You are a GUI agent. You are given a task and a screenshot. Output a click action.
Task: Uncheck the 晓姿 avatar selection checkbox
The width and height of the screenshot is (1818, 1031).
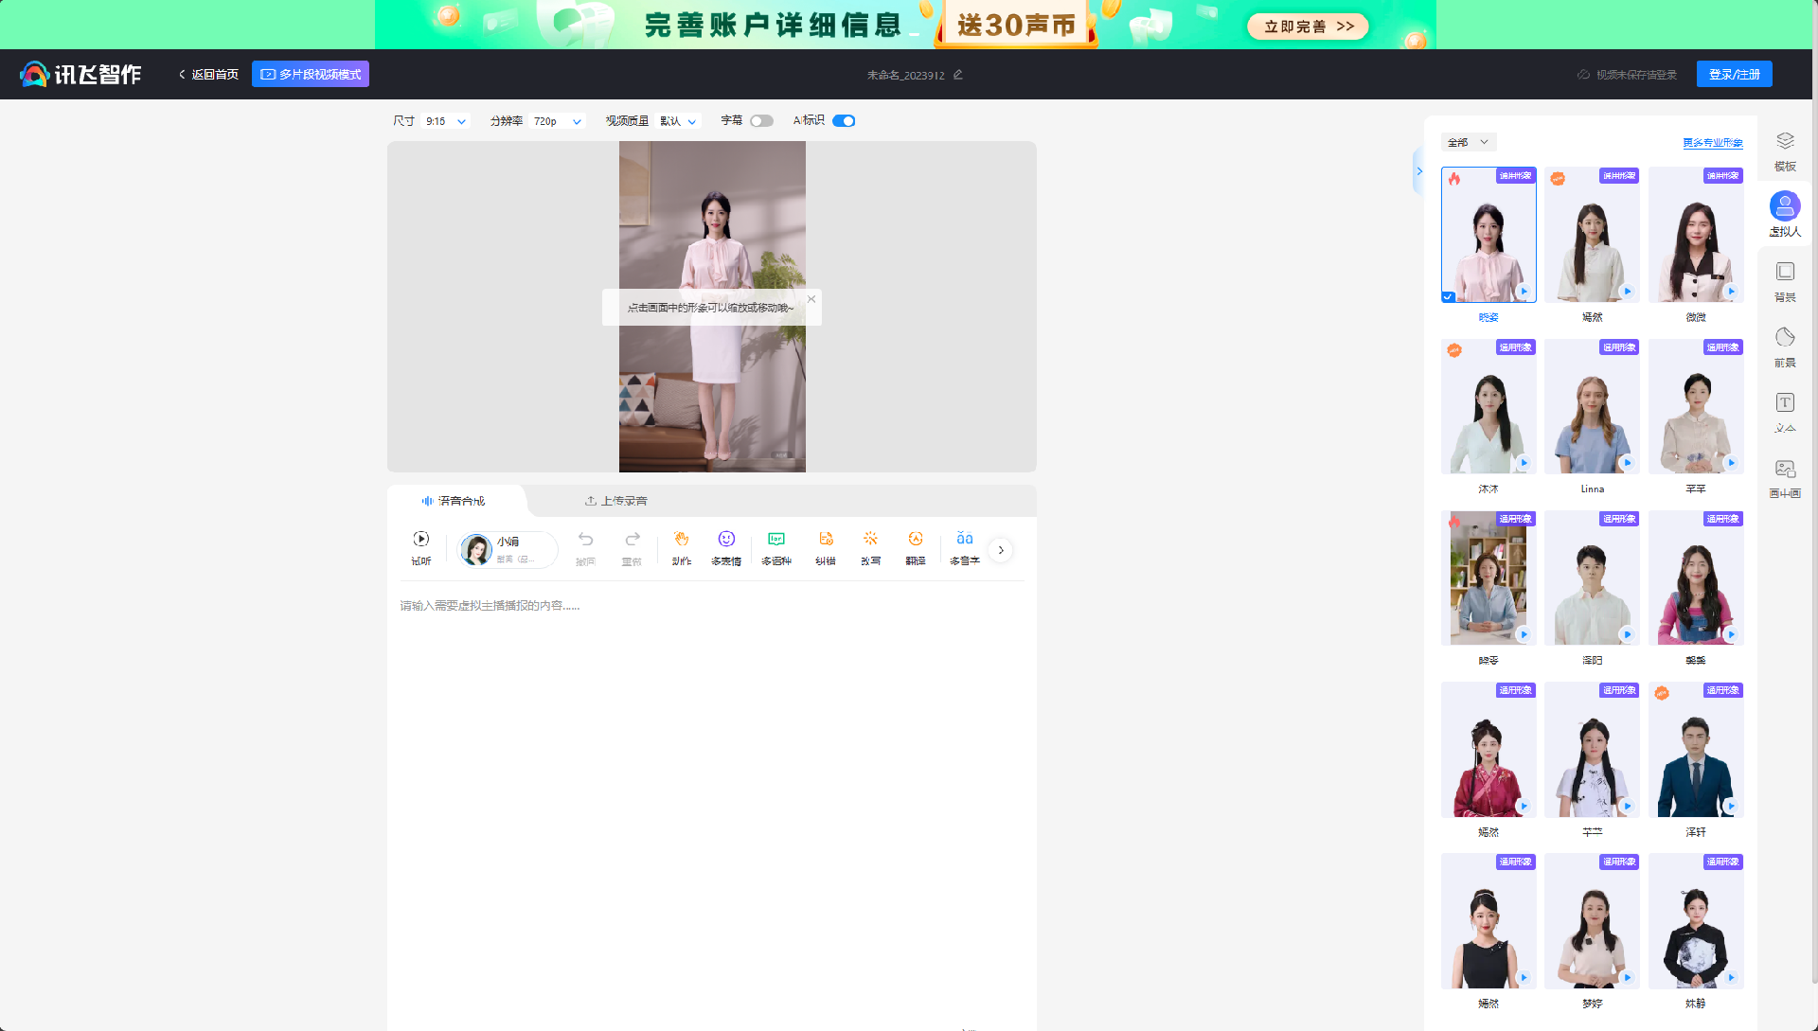coord(1448,296)
